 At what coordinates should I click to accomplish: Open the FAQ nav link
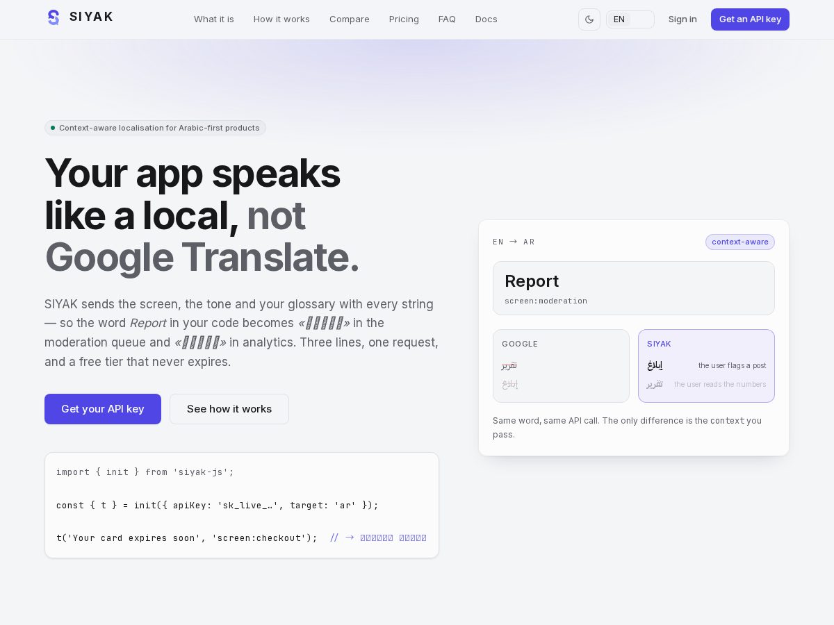(x=447, y=19)
